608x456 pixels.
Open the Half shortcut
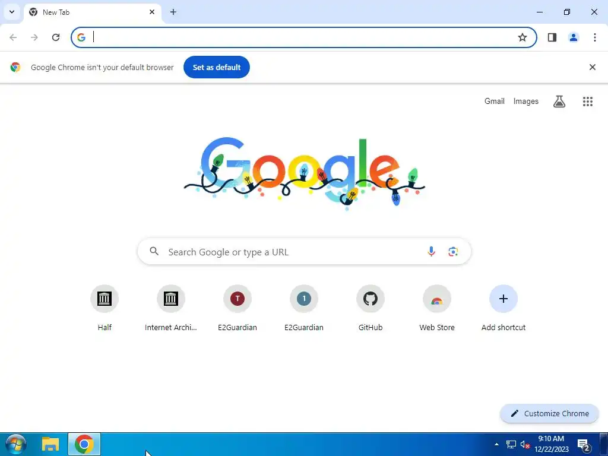[104, 308]
